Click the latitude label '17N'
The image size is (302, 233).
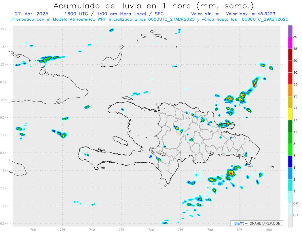pos(4,206)
